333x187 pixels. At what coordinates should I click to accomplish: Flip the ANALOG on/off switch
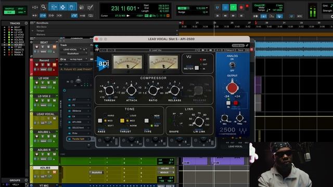click(232, 65)
